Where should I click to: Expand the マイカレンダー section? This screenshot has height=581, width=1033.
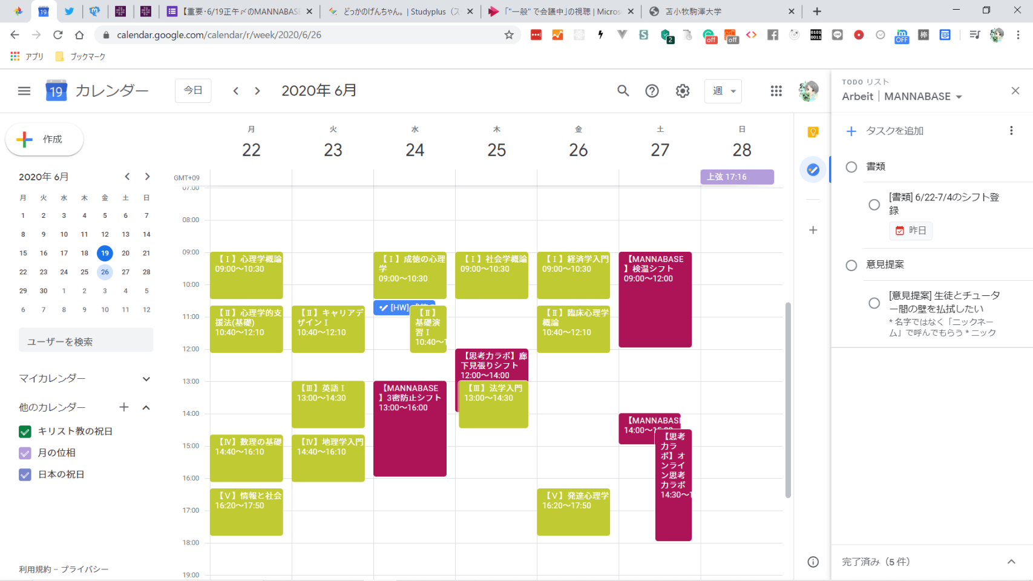pos(146,379)
